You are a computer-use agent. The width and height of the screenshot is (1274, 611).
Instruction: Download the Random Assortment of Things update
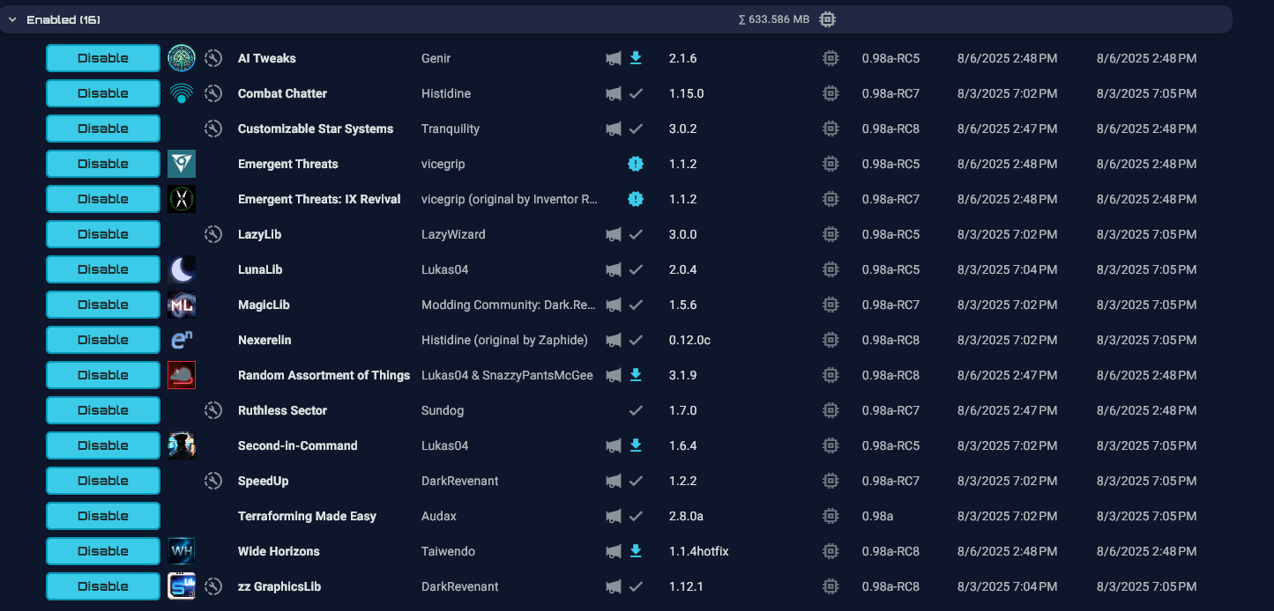[636, 375]
